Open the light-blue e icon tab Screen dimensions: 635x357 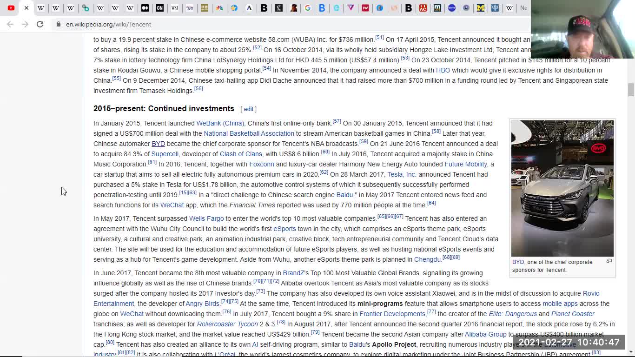click(337, 8)
